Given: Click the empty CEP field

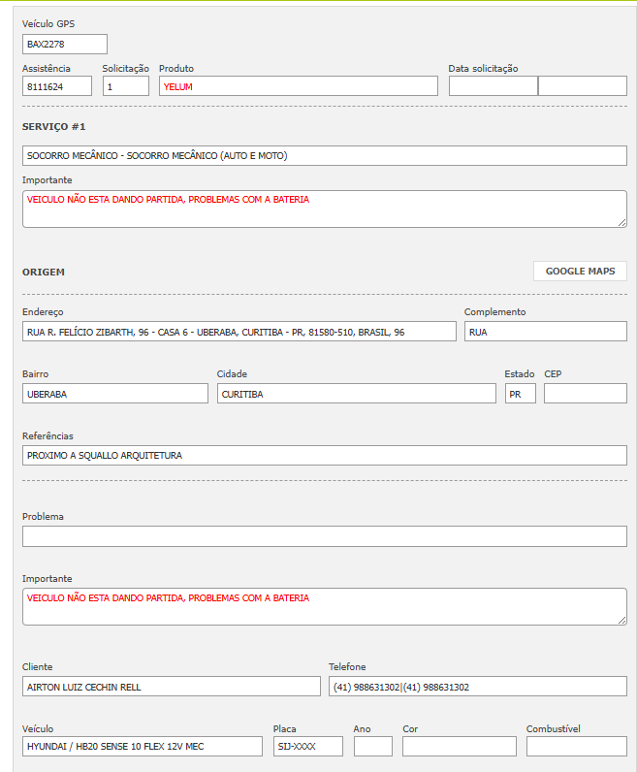Looking at the screenshot, I should click(x=585, y=394).
